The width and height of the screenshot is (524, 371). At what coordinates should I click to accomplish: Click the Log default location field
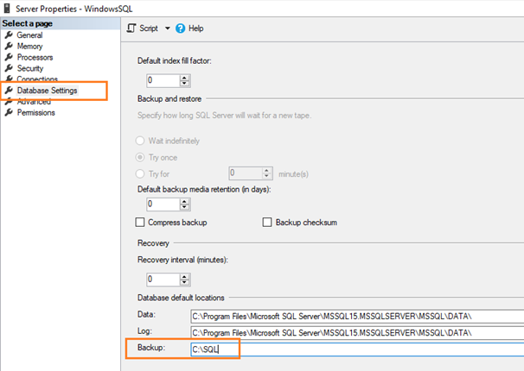click(357, 333)
